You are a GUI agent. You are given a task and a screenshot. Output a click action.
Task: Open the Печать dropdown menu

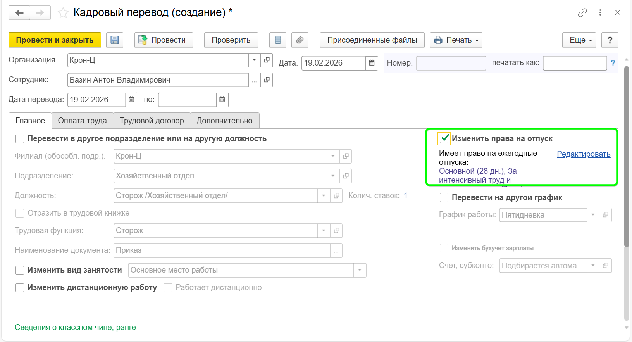pyautogui.click(x=456, y=40)
